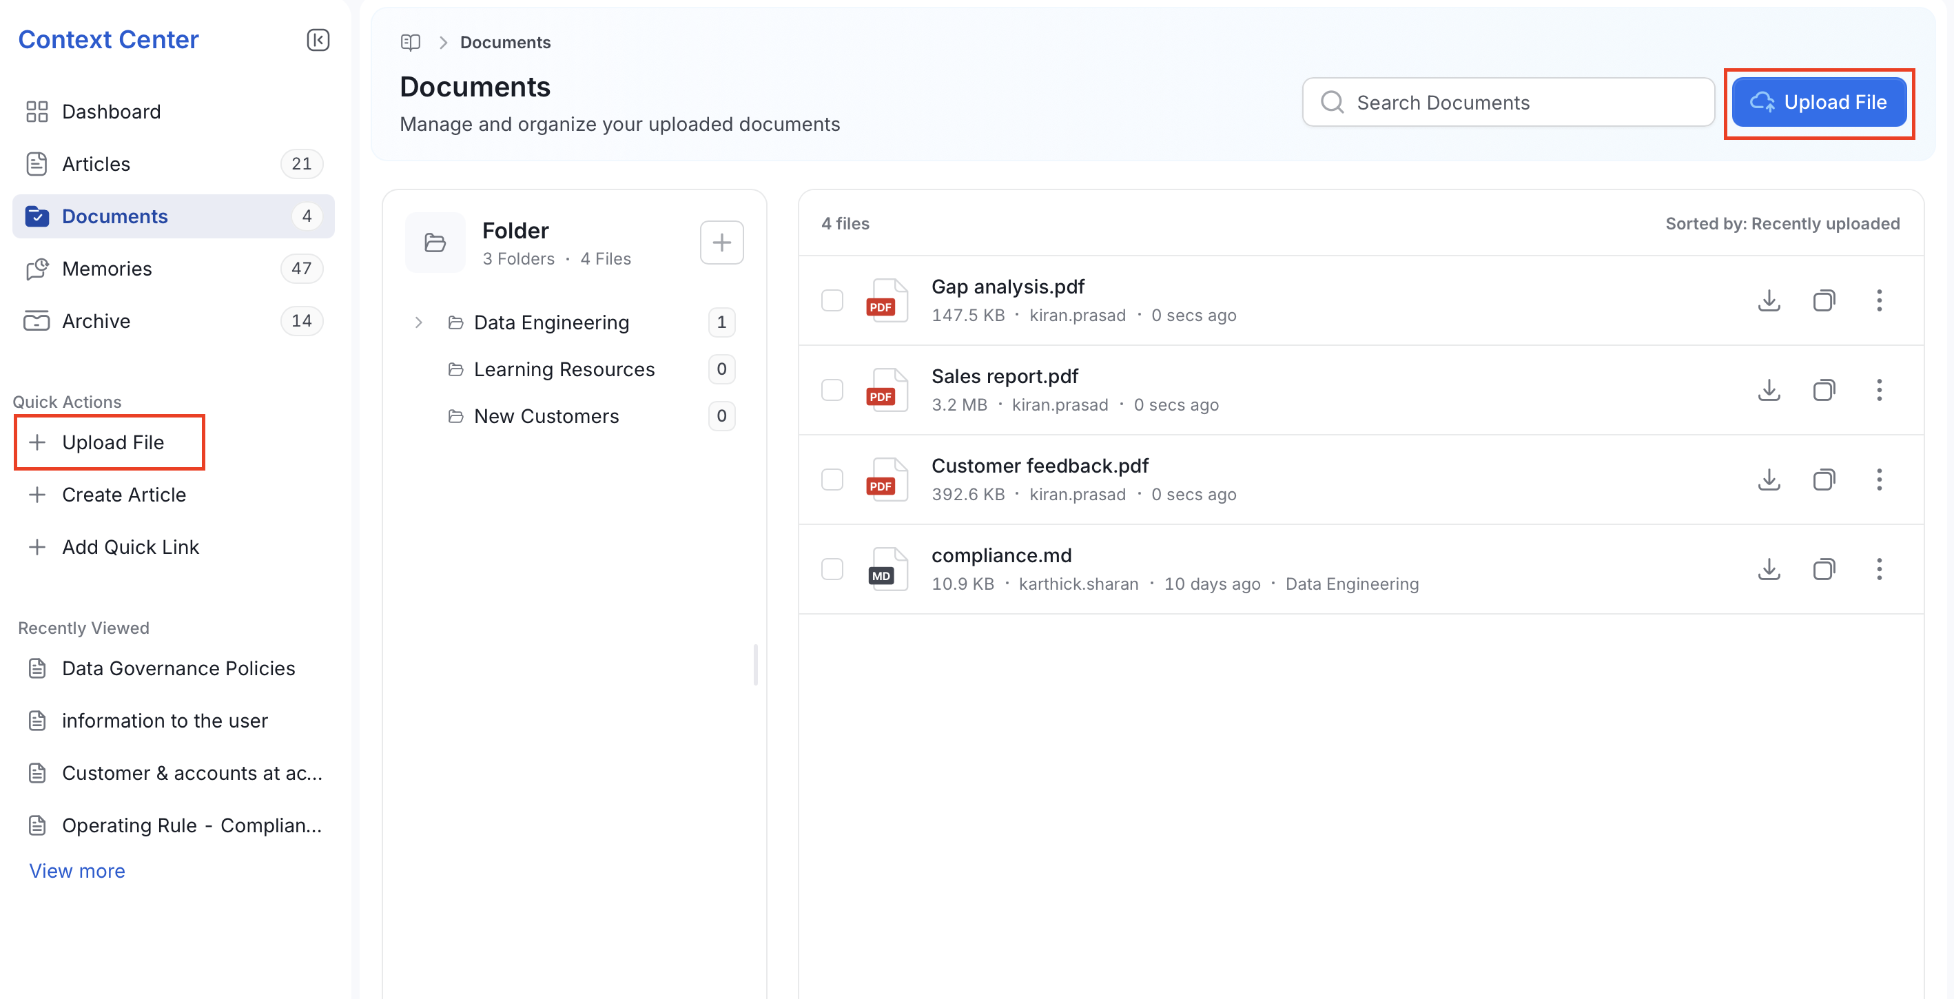This screenshot has width=1954, height=999.
Task: Collapse the sidebar using the panel icon
Action: pos(318,39)
